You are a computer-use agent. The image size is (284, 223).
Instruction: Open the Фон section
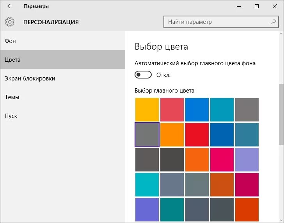click(63, 41)
